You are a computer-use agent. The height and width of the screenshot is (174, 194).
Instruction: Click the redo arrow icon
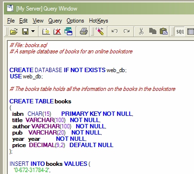click(127, 31)
